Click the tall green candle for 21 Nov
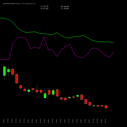This screenshot has width=127, height=127. 4,71
